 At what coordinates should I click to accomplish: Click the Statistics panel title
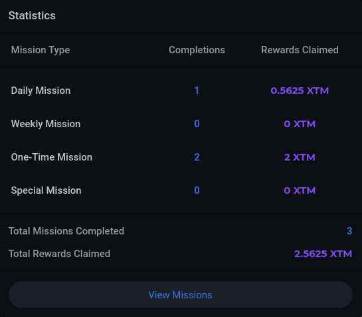pos(32,15)
